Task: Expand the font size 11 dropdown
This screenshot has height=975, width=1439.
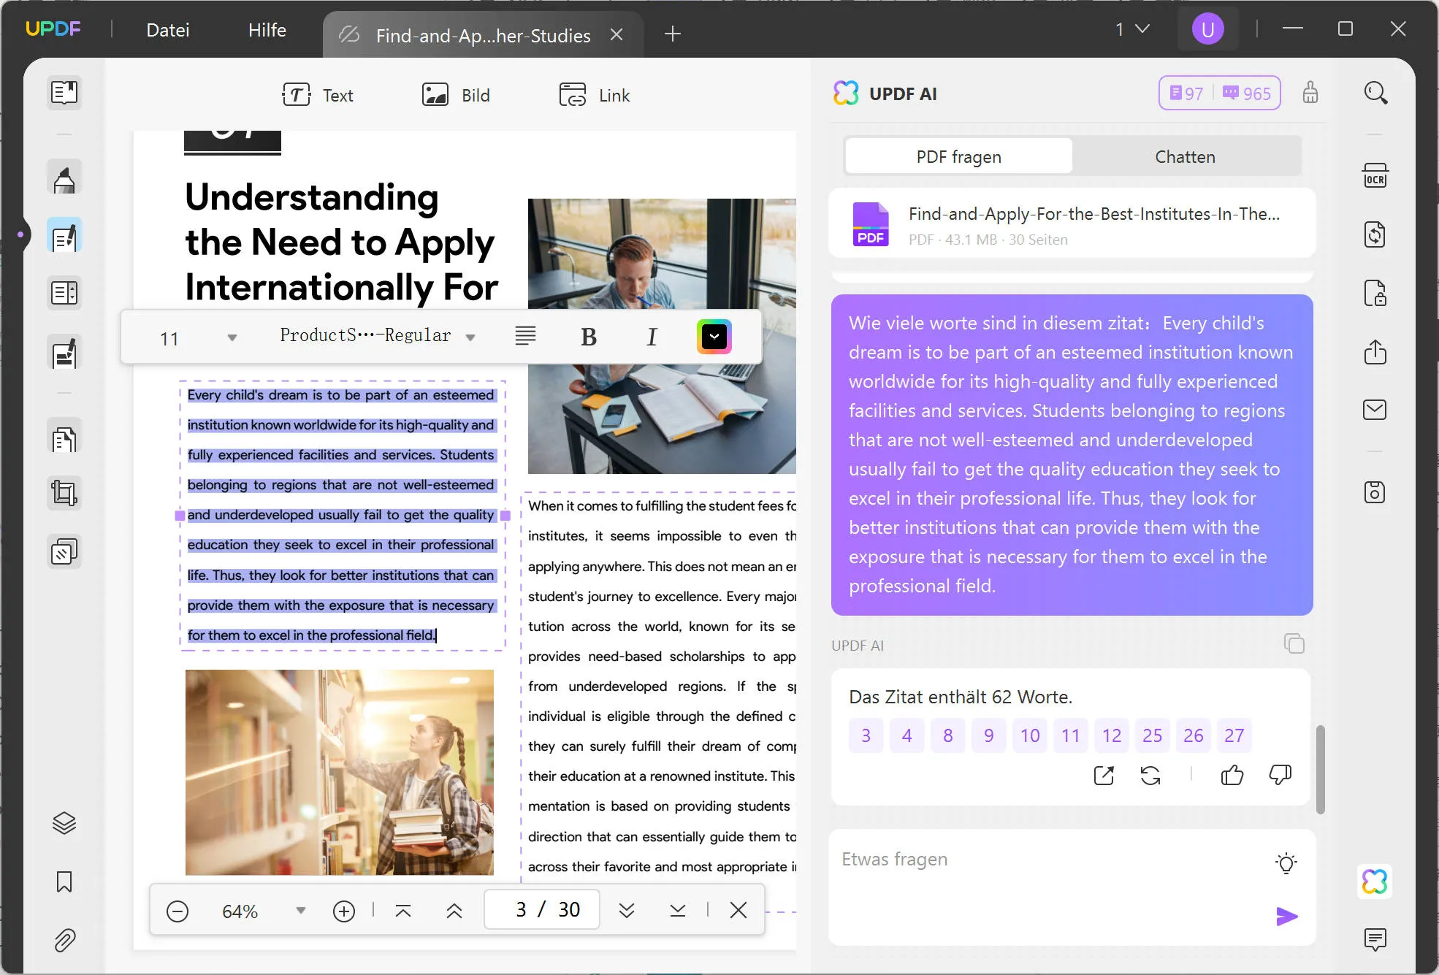Action: 232,337
